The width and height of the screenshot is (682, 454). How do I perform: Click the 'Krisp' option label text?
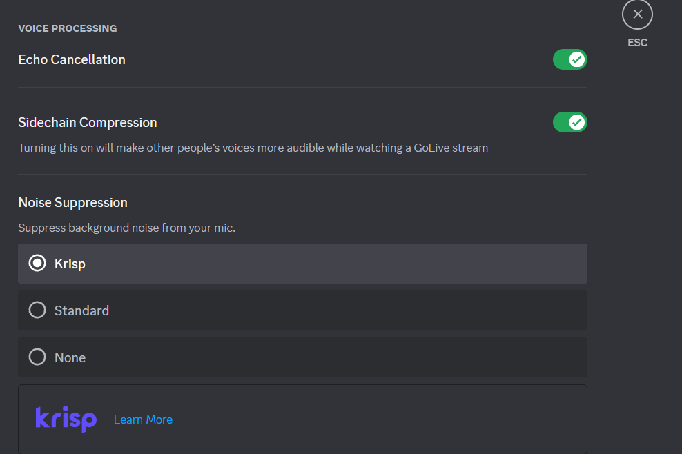pyautogui.click(x=70, y=264)
